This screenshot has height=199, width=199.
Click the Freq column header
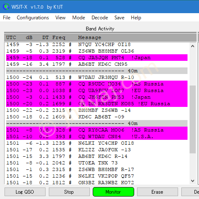(x=59, y=37)
